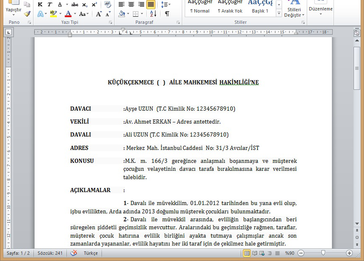Click the vertical scrollbar thumb
364x261 pixels.
click(357, 68)
